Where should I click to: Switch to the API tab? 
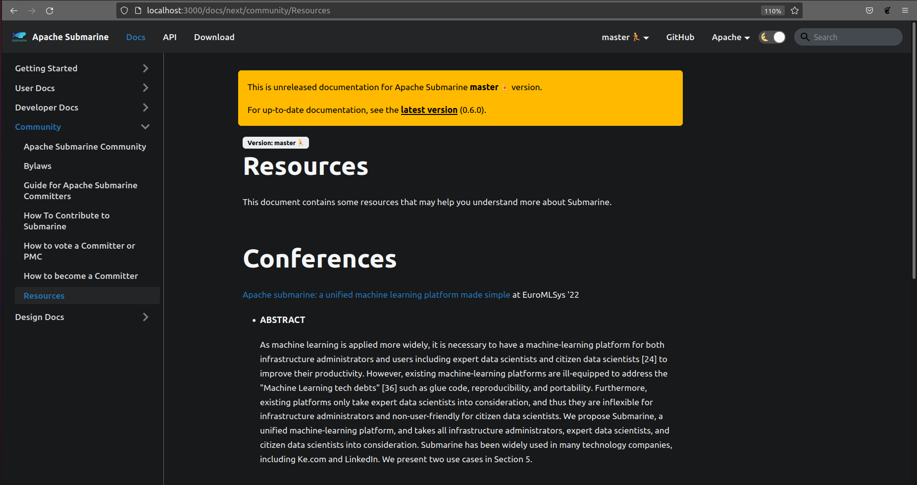[x=170, y=37]
